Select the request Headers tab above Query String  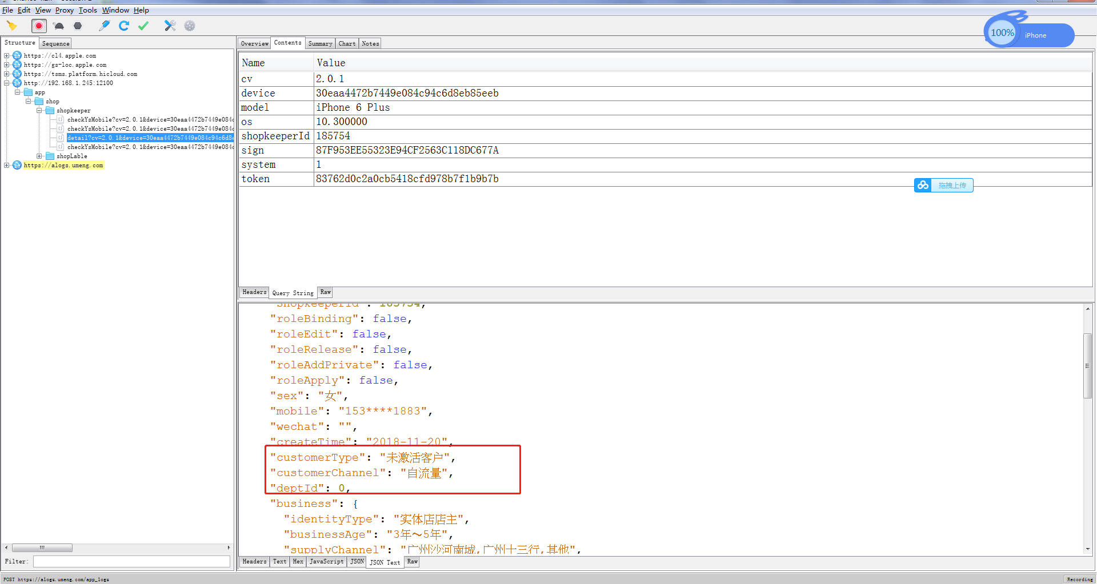tap(254, 292)
